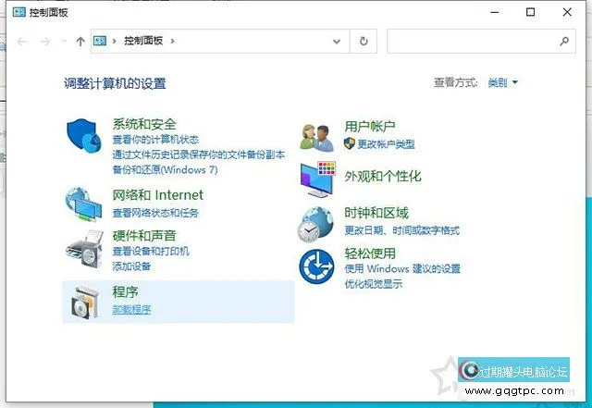Click 通过文件历史记录保存你的文件备份副本 link
Screen dimensions: 592x408
pyautogui.click(x=199, y=155)
